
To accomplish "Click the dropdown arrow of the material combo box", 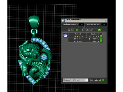I will (87, 80).
